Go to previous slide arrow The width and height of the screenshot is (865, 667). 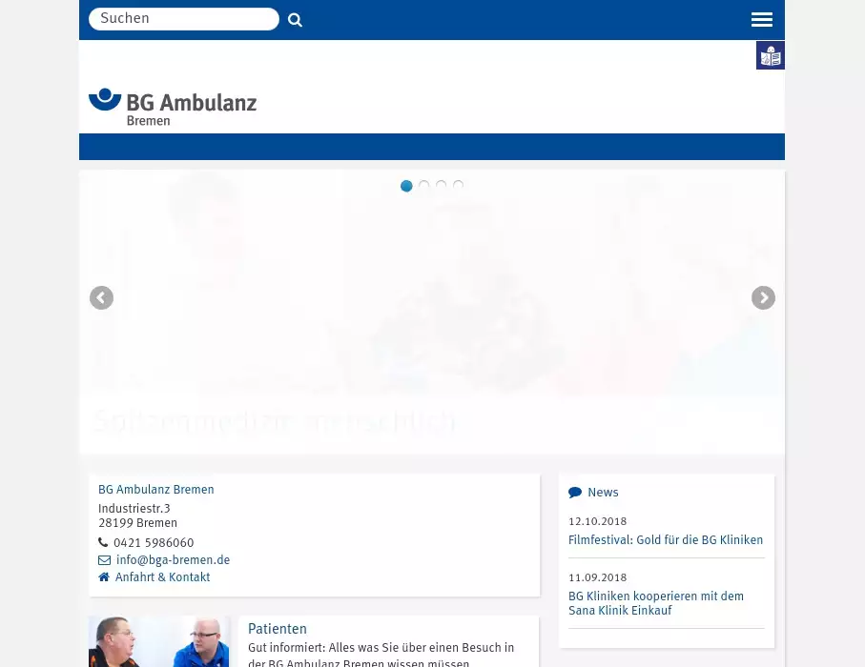click(x=101, y=298)
